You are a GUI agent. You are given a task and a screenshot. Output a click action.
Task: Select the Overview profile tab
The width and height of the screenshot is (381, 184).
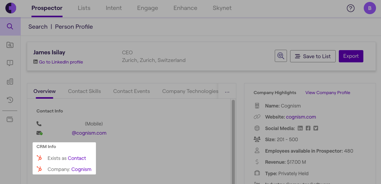(45, 91)
